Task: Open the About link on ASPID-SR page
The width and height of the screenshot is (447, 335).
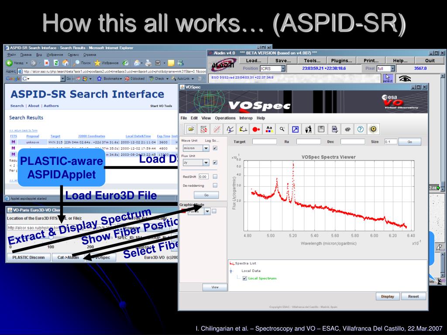Action: coord(34,106)
